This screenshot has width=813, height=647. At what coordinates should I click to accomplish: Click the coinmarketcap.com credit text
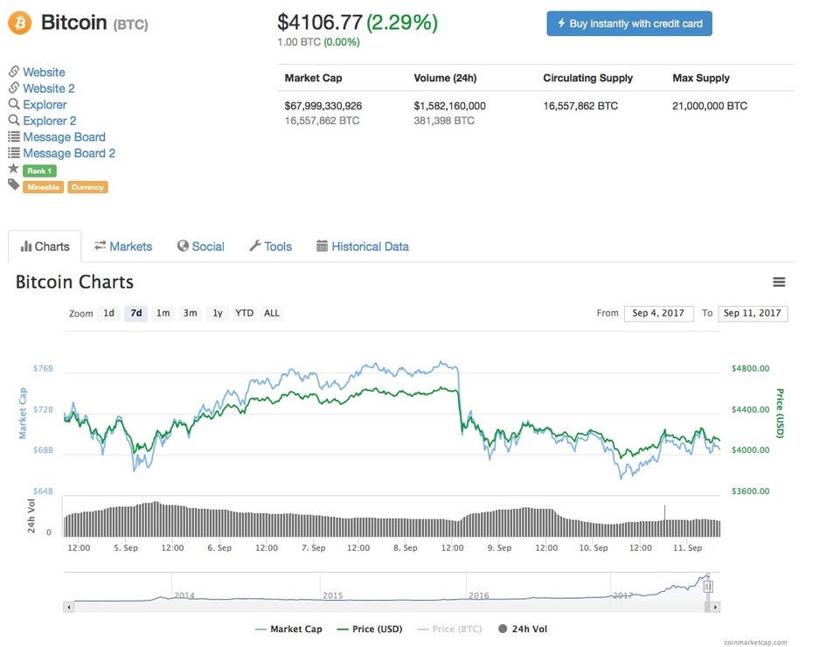pyautogui.click(x=755, y=643)
